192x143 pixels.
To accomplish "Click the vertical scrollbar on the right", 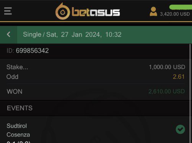I will click(x=190, y=93).
